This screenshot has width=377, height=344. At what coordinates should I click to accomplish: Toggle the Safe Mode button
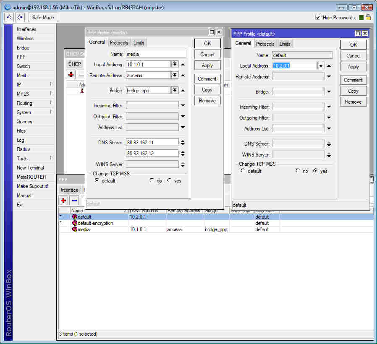(43, 18)
